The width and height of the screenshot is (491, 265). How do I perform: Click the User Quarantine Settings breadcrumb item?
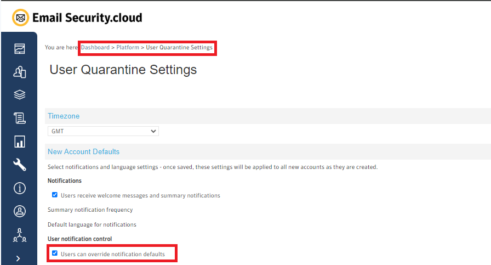[x=179, y=48]
